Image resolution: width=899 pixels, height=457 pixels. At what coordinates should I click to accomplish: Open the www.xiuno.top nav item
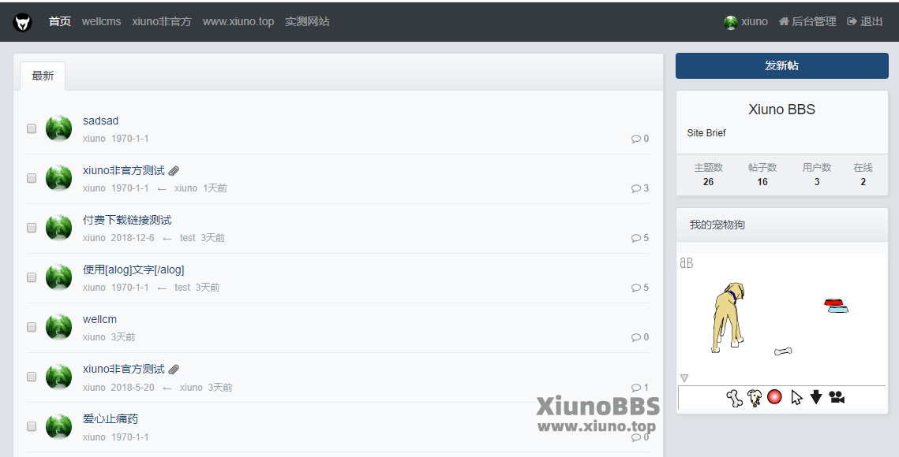point(238,22)
